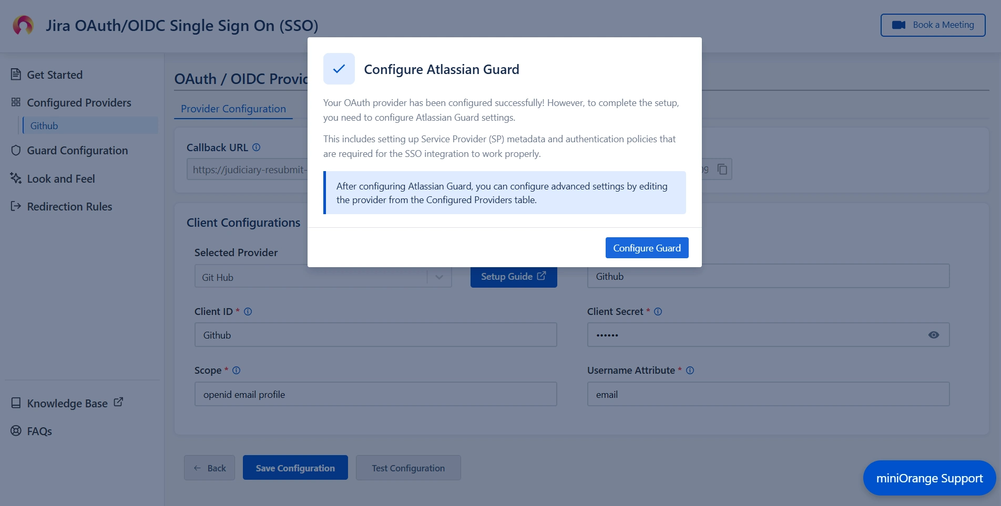1001x506 pixels.
Task: Click the Username Attribute email field
Action: (768, 394)
